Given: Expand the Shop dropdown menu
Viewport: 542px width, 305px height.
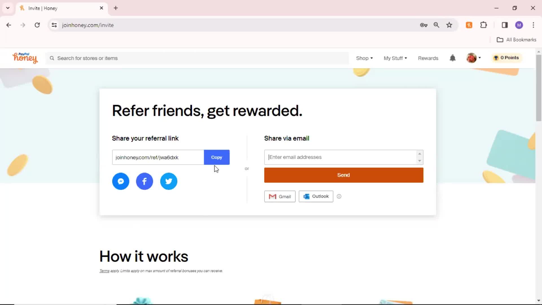Looking at the screenshot, I should [x=364, y=58].
